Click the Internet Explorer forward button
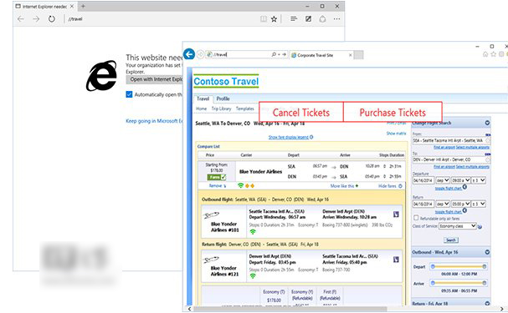 [201, 54]
